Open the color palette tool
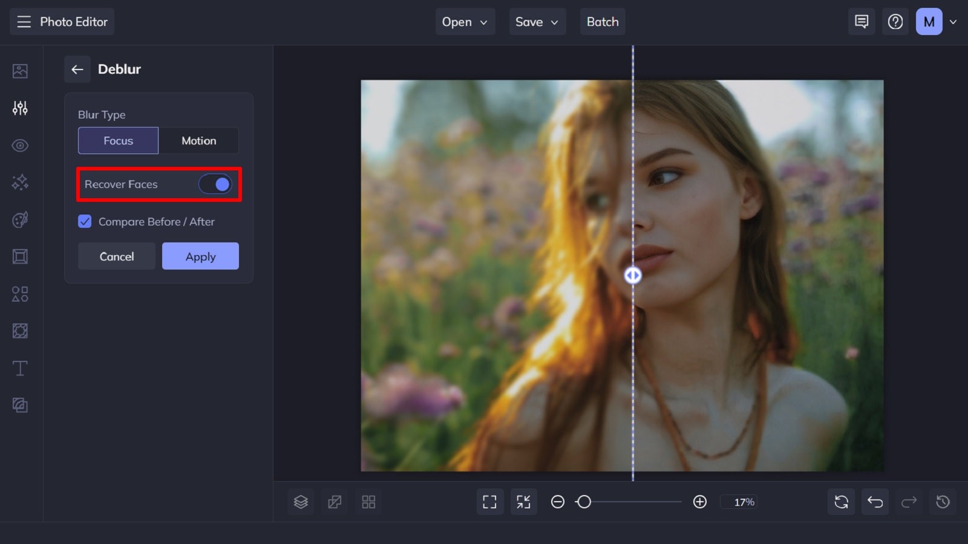The width and height of the screenshot is (968, 544). (x=20, y=219)
